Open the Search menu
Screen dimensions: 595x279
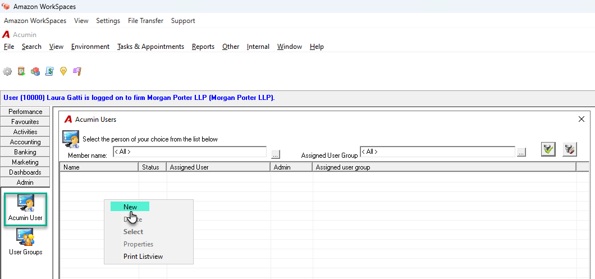tap(31, 47)
